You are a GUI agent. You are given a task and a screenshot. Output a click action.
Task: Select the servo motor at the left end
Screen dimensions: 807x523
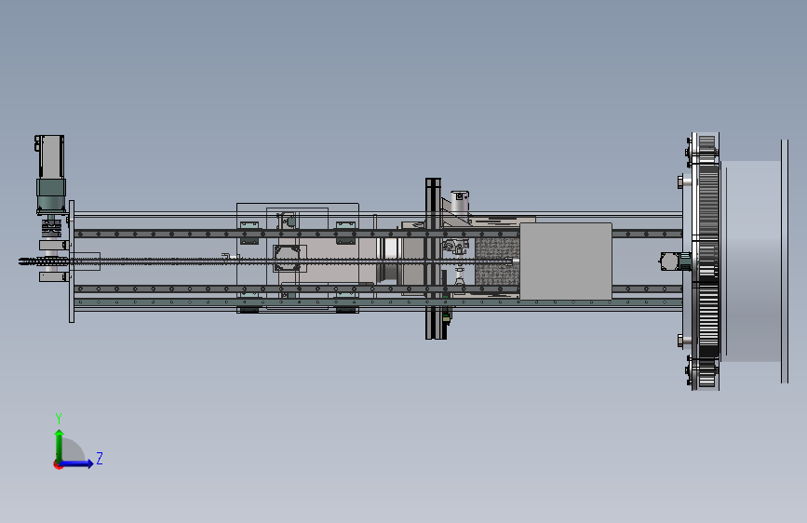50,175
